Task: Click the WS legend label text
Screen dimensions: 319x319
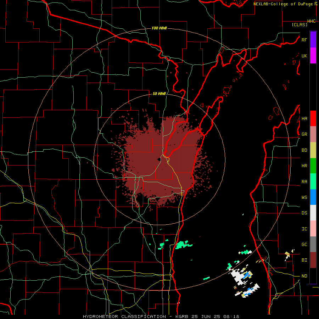Action: coord(304,197)
